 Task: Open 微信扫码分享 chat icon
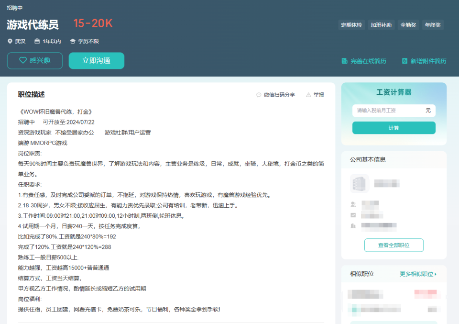[259, 94]
